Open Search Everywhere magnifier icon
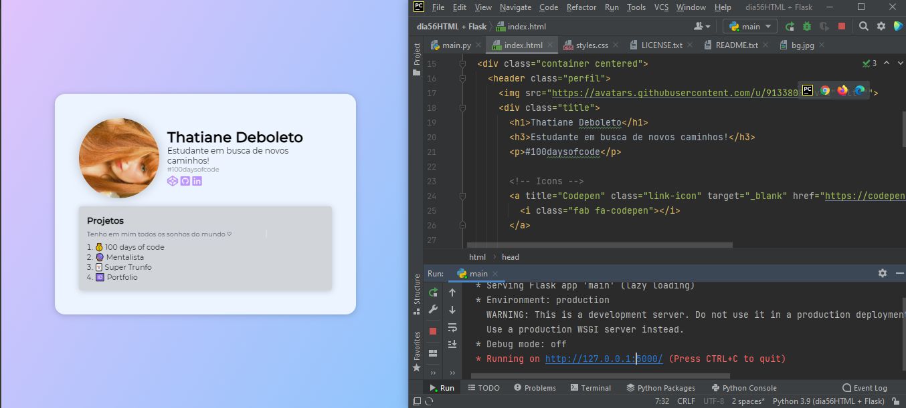The width and height of the screenshot is (906, 408). click(x=864, y=27)
